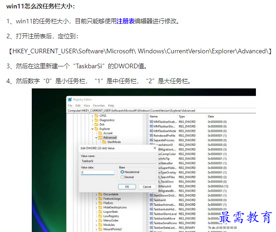Open the Edit menu in Registry Editor
The height and width of the screenshot is (232, 276).
(78, 105)
